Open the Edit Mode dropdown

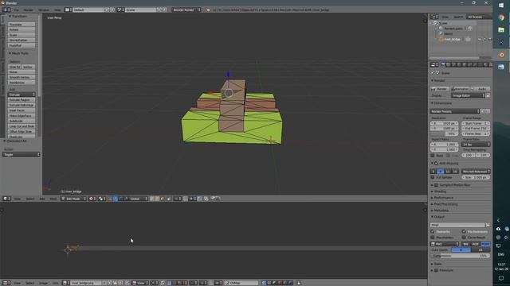click(x=73, y=199)
